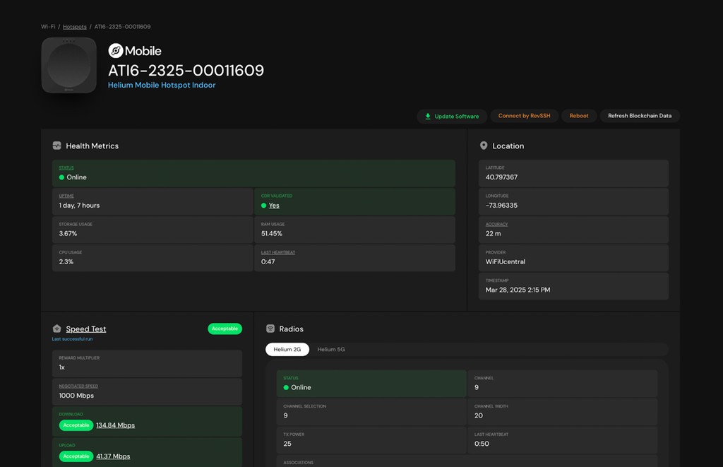The width and height of the screenshot is (723, 467).
Task: Click the Last successful run text
Action: (73, 338)
